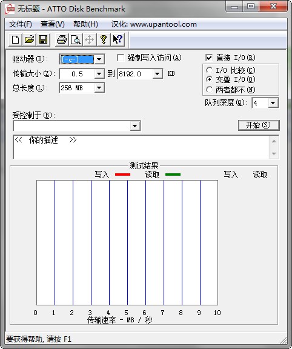Viewport: 292px width, 349px height.
Task: Click the four-arrow move toolbar icon
Action: (x=89, y=39)
